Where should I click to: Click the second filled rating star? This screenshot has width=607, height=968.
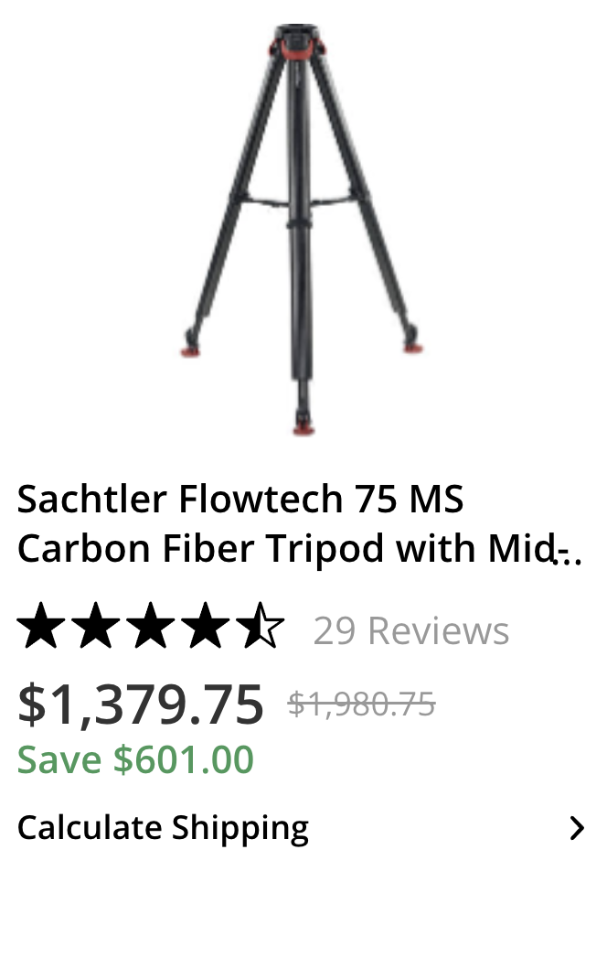tap(96, 626)
